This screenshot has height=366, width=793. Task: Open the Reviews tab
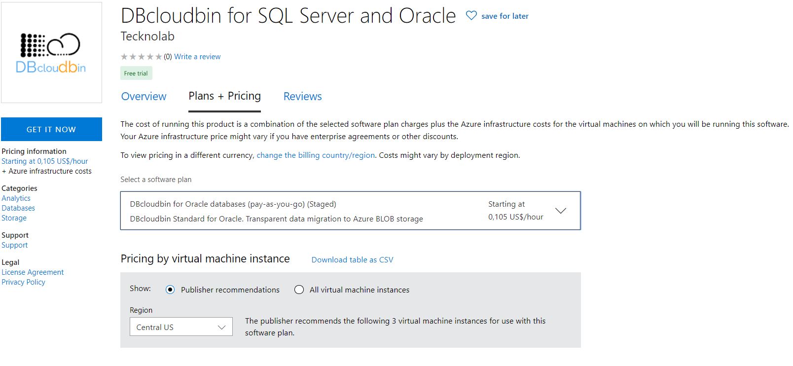302,96
